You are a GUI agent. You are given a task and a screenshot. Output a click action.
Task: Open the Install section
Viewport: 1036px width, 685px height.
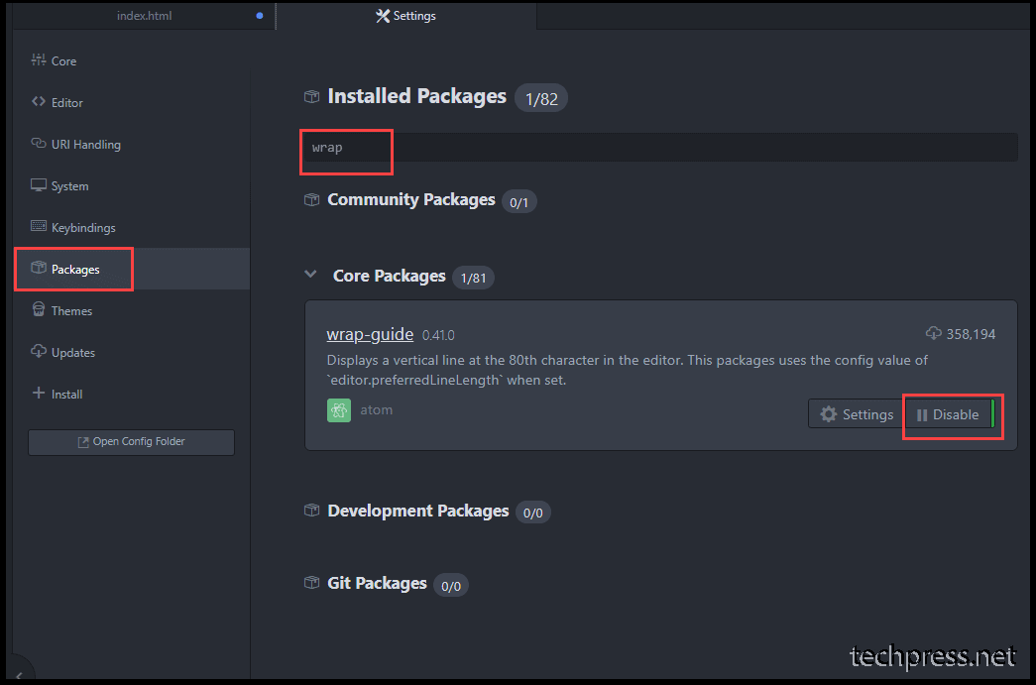point(131,394)
